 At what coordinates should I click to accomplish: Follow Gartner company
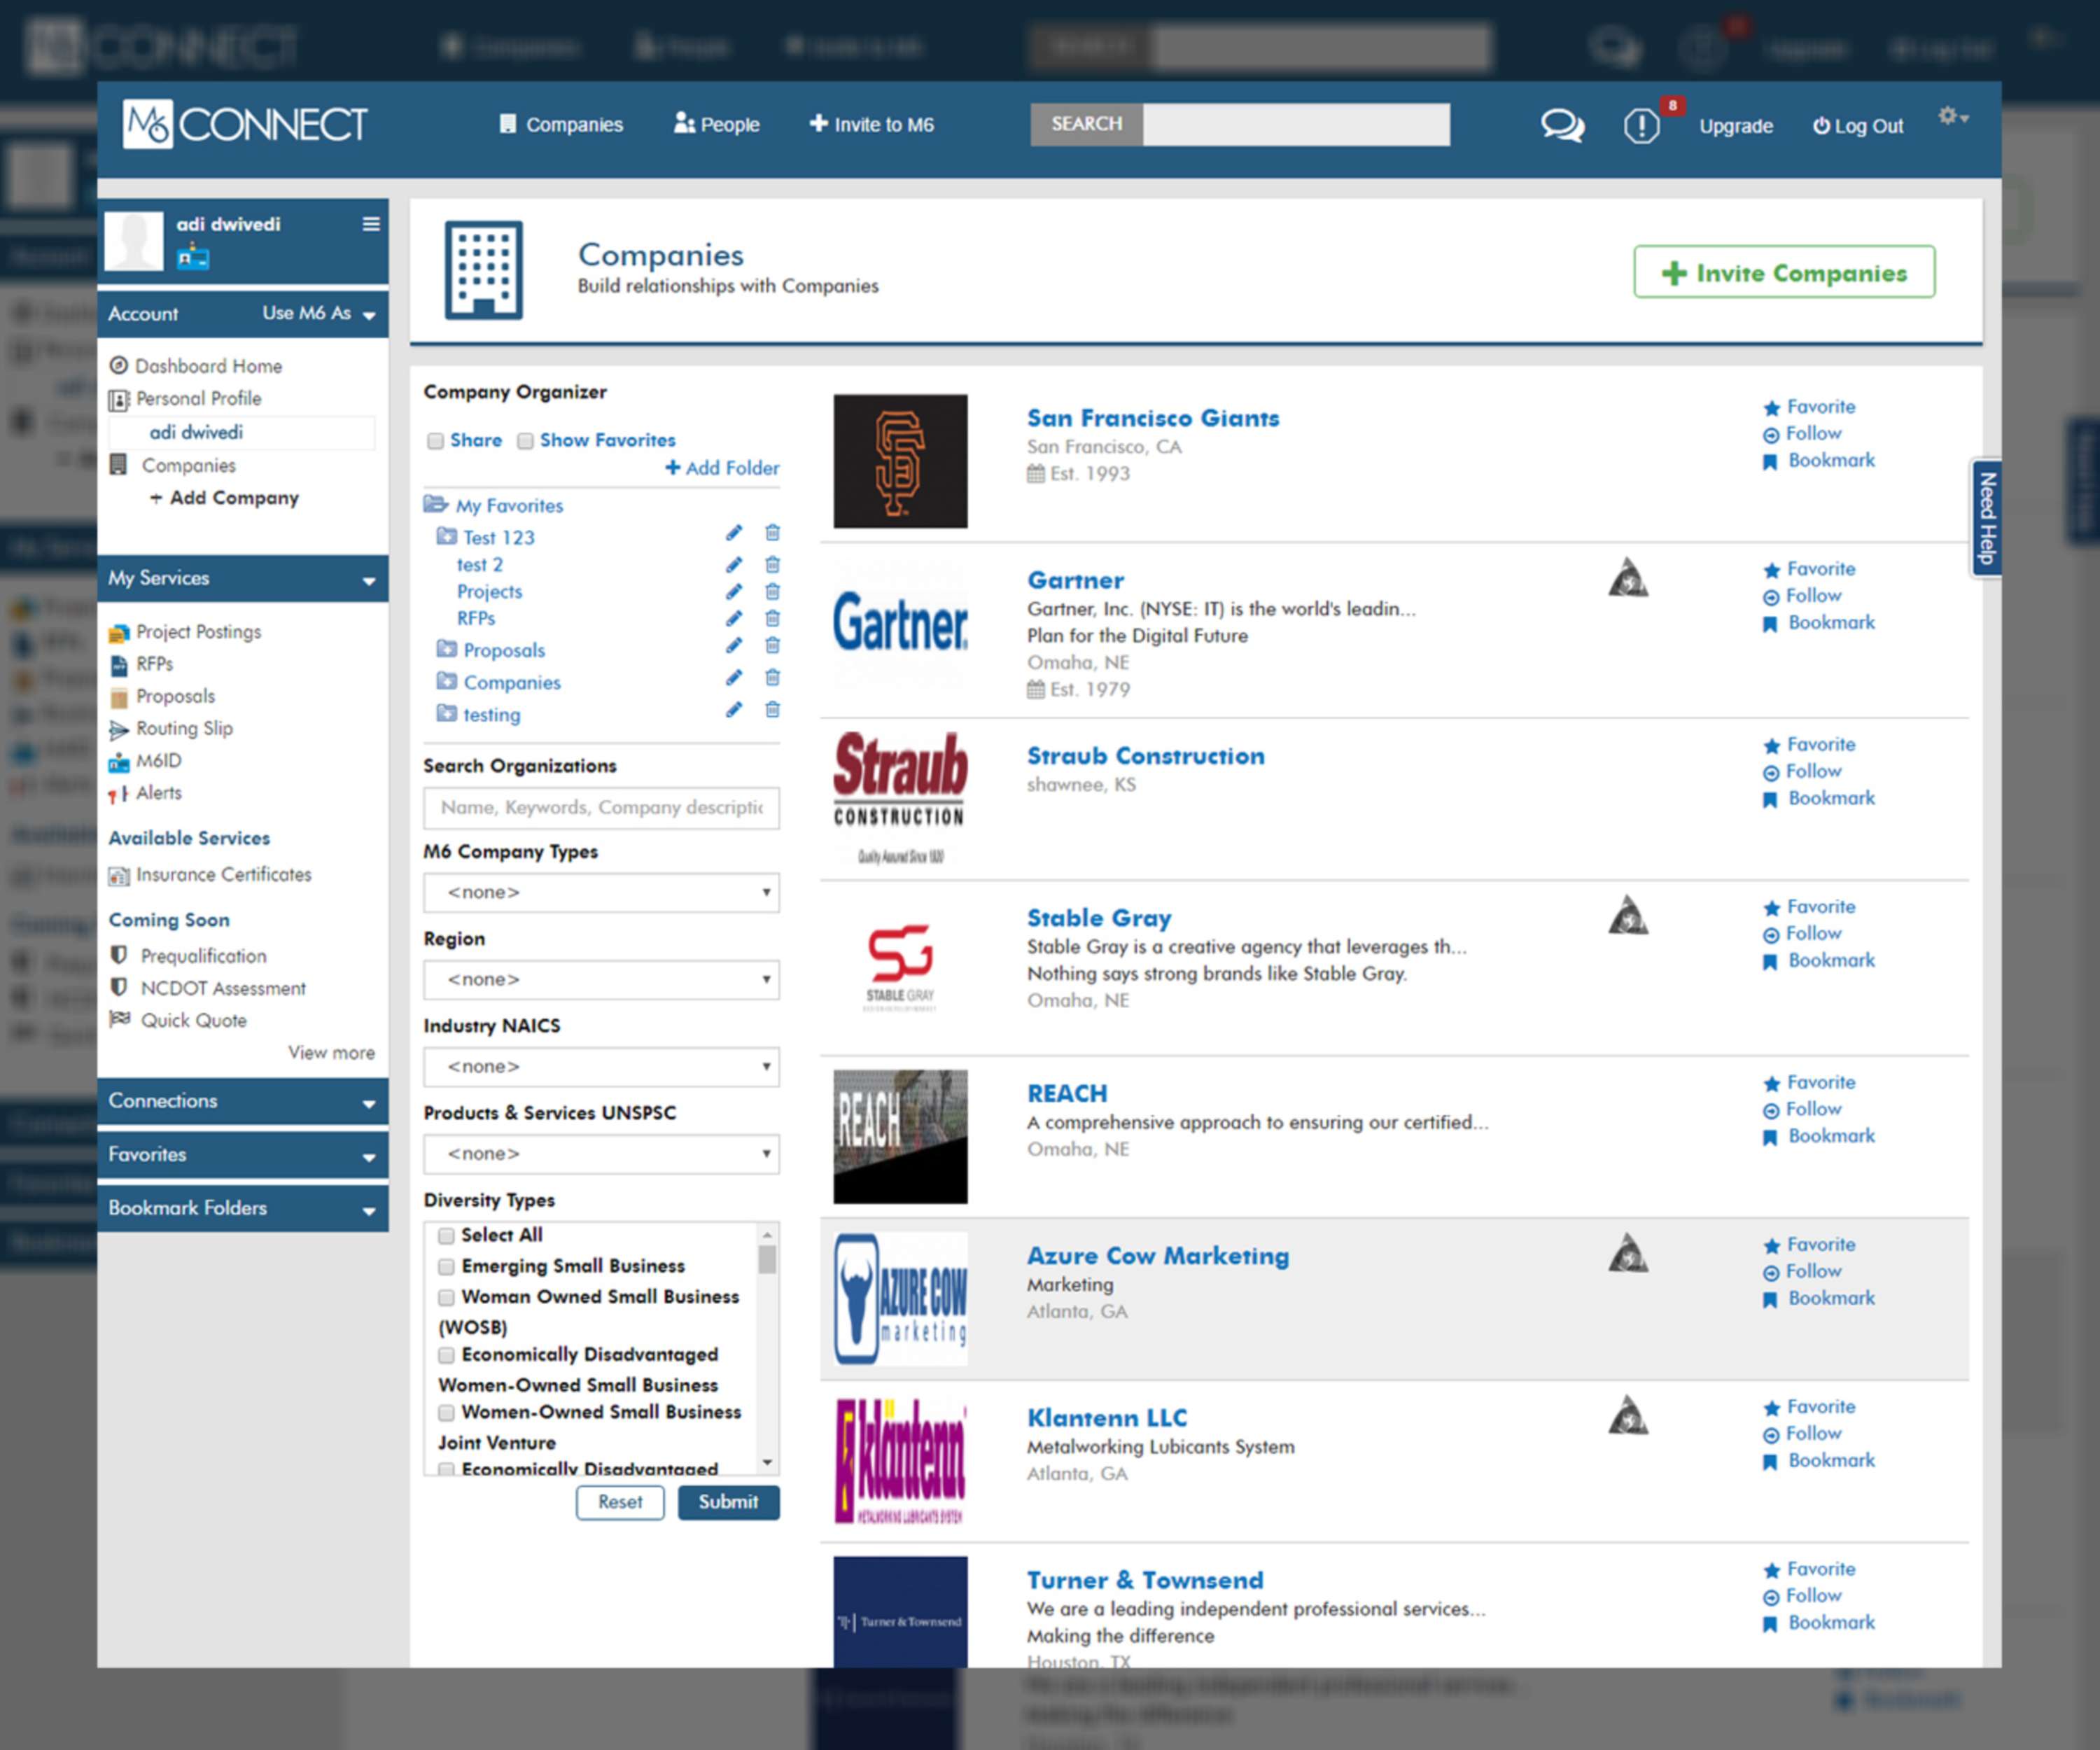pyautogui.click(x=1802, y=596)
